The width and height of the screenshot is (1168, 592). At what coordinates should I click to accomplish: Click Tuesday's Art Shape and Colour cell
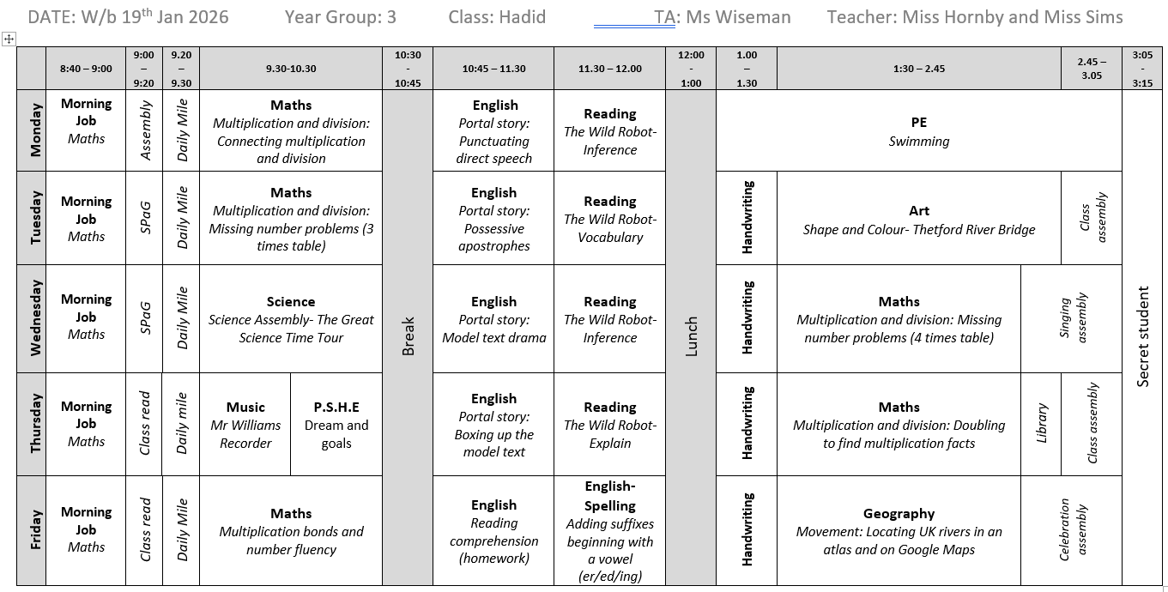click(x=918, y=220)
